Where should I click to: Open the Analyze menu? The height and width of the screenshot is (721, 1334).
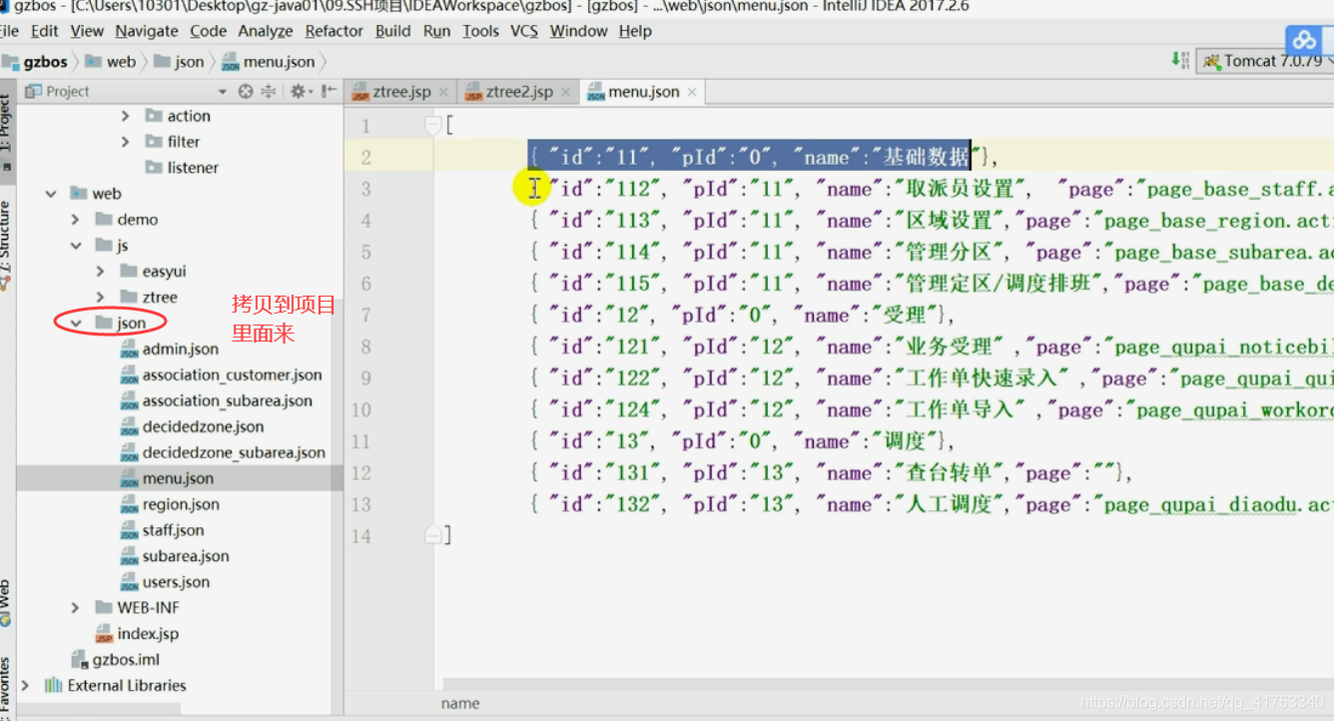coord(266,31)
